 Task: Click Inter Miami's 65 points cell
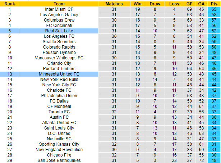[213, 9]
